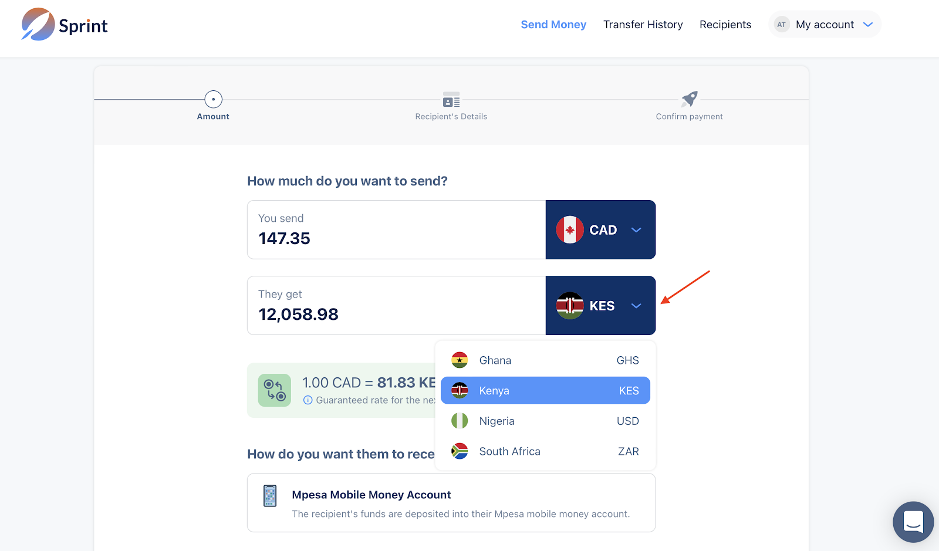Click the guaranteed rate info icon
The width and height of the screenshot is (939, 551).
pyautogui.click(x=308, y=400)
